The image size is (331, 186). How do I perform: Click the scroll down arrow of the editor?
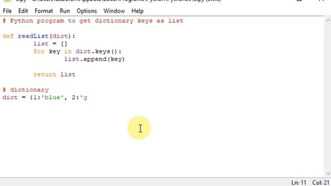click(328, 174)
